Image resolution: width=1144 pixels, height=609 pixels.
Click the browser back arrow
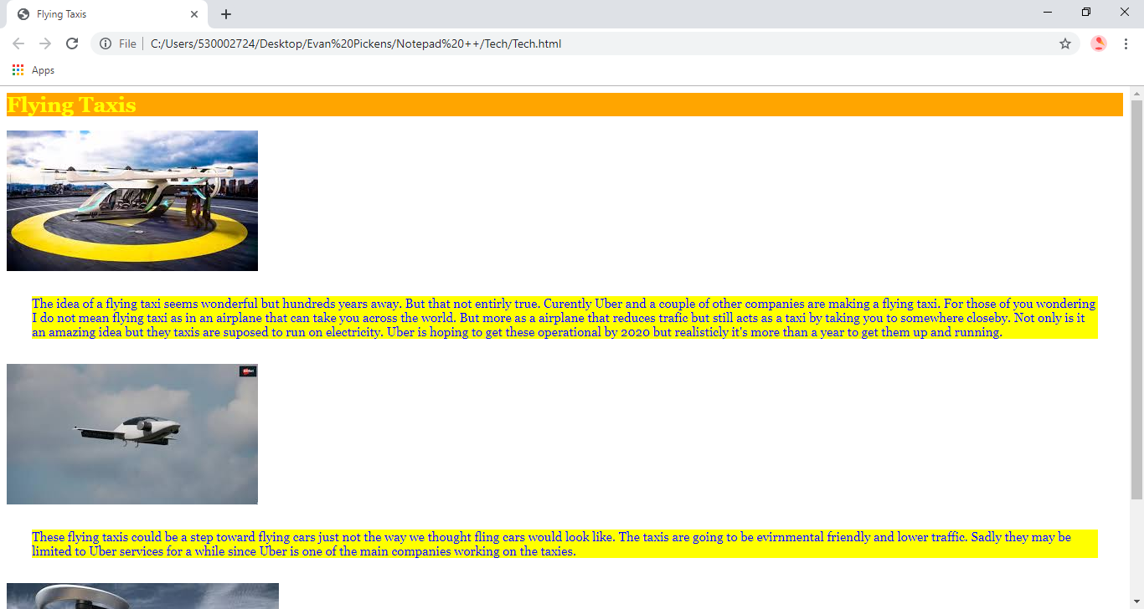tap(18, 43)
